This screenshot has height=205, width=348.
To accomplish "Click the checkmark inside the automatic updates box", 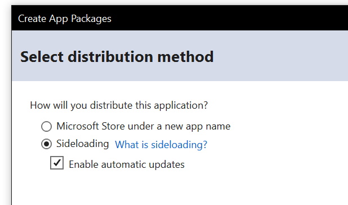I will click(57, 163).
